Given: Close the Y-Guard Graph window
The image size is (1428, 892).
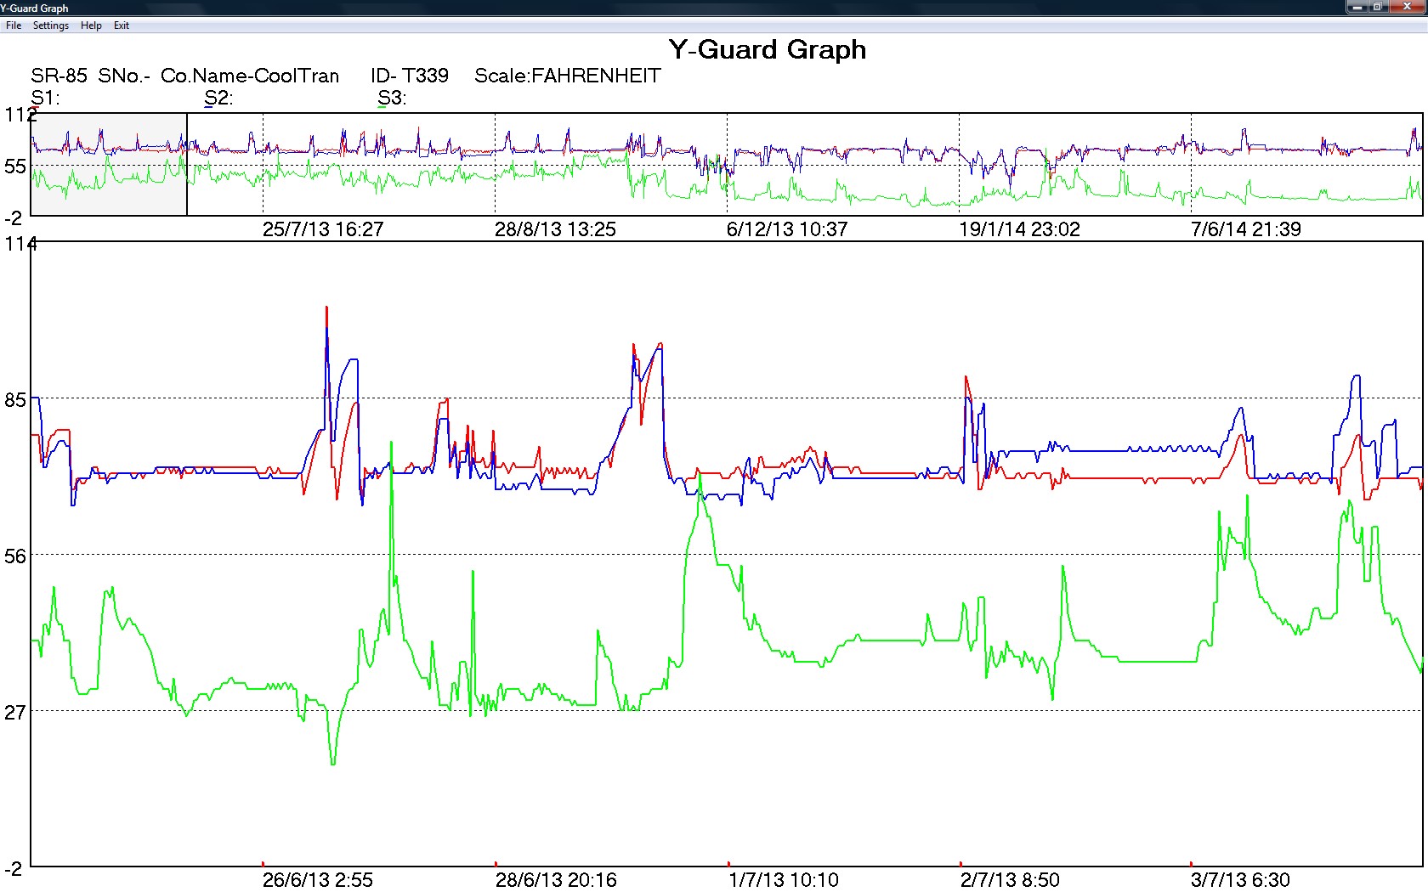Looking at the screenshot, I should [x=1407, y=7].
